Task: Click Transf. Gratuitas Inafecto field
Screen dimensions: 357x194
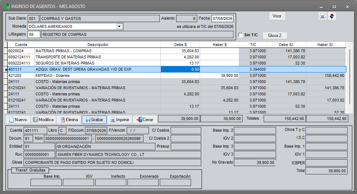Action: (x=111, y=182)
